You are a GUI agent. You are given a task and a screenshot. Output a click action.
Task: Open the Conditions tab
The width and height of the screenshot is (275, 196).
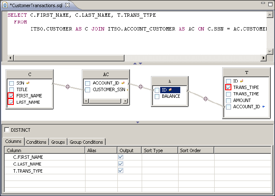click(36, 142)
